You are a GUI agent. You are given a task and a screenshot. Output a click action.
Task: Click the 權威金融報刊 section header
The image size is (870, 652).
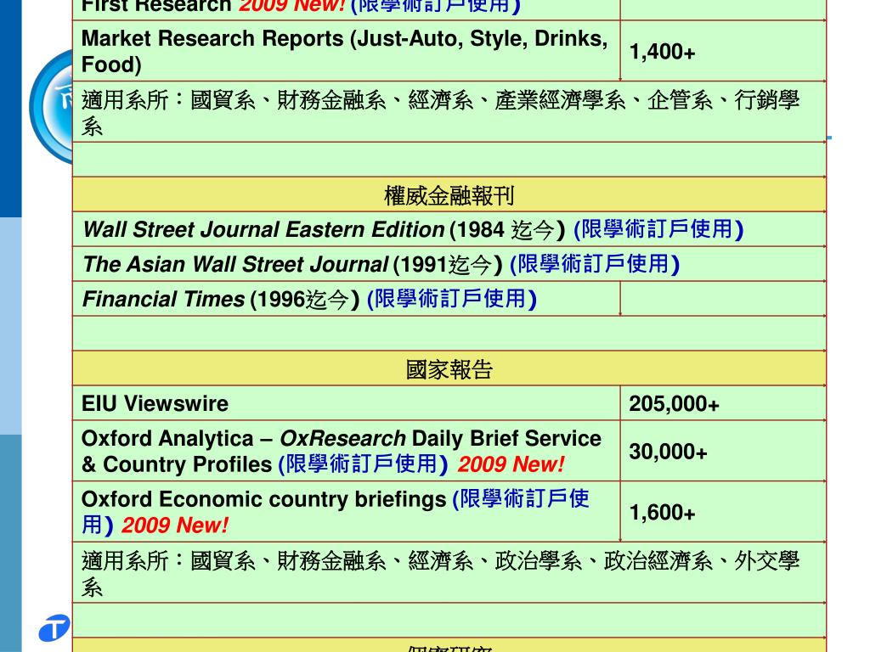point(449,194)
